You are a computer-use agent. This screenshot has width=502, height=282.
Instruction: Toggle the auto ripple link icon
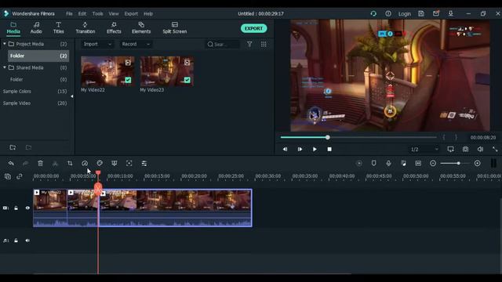pos(20,176)
